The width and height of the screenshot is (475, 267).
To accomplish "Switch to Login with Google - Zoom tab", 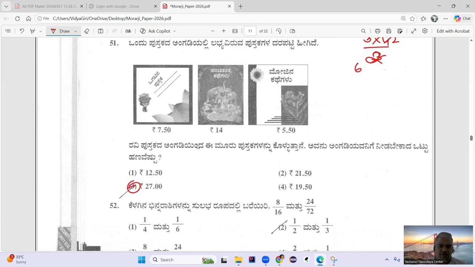I will click(x=123, y=6).
